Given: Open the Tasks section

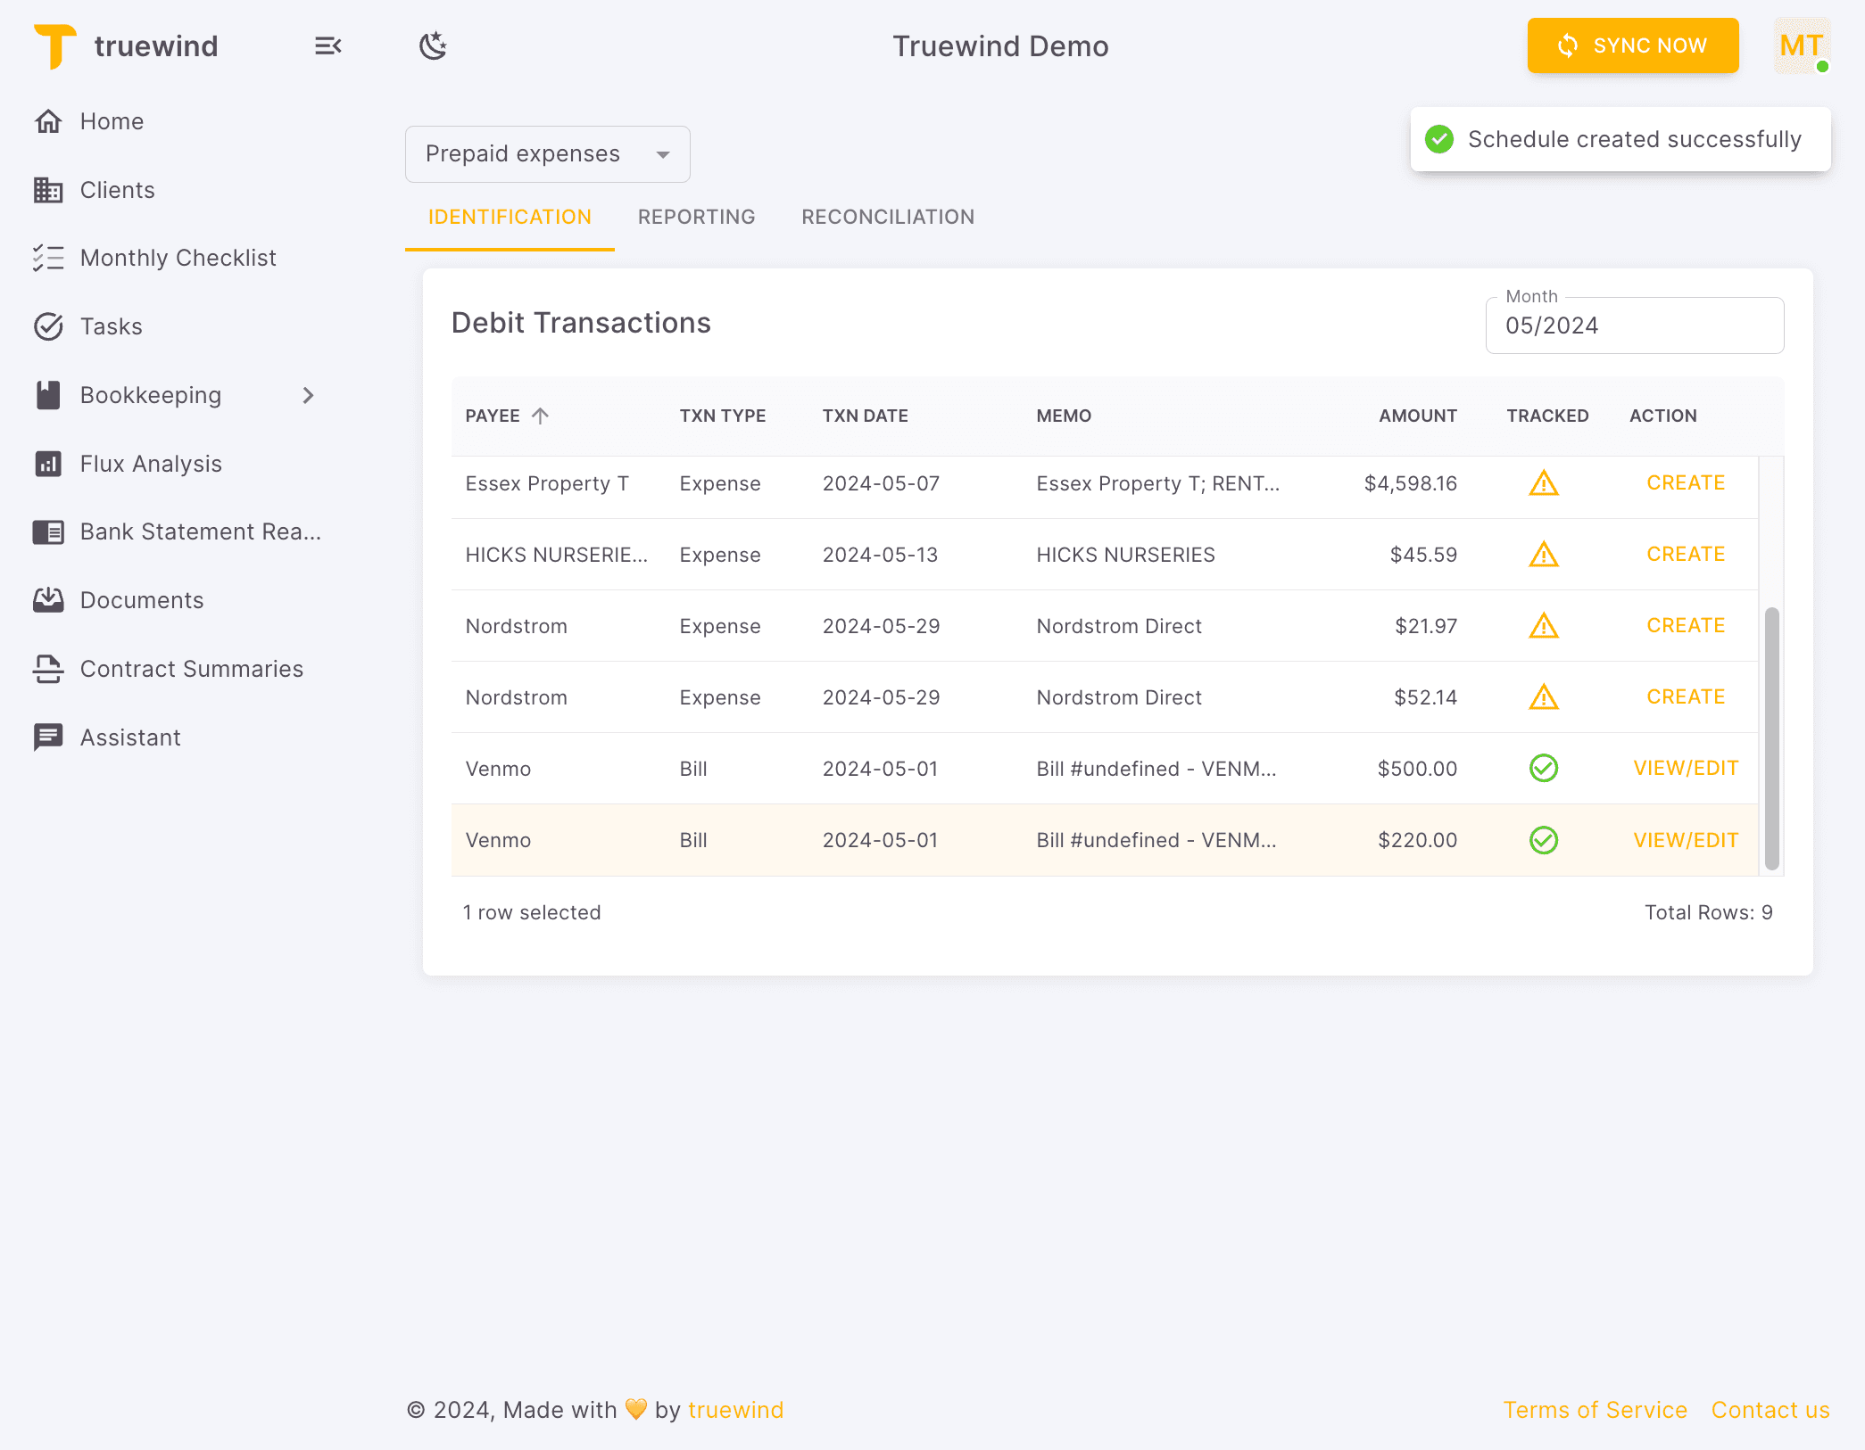Looking at the screenshot, I should tap(110, 326).
